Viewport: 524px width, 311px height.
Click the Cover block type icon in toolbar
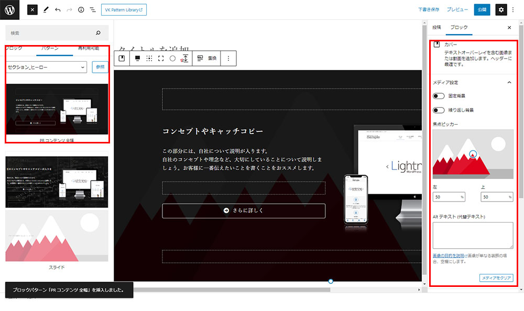(122, 59)
